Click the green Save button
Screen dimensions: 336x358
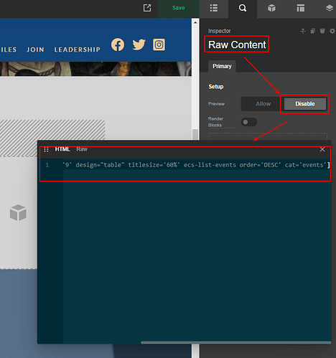coord(179,8)
